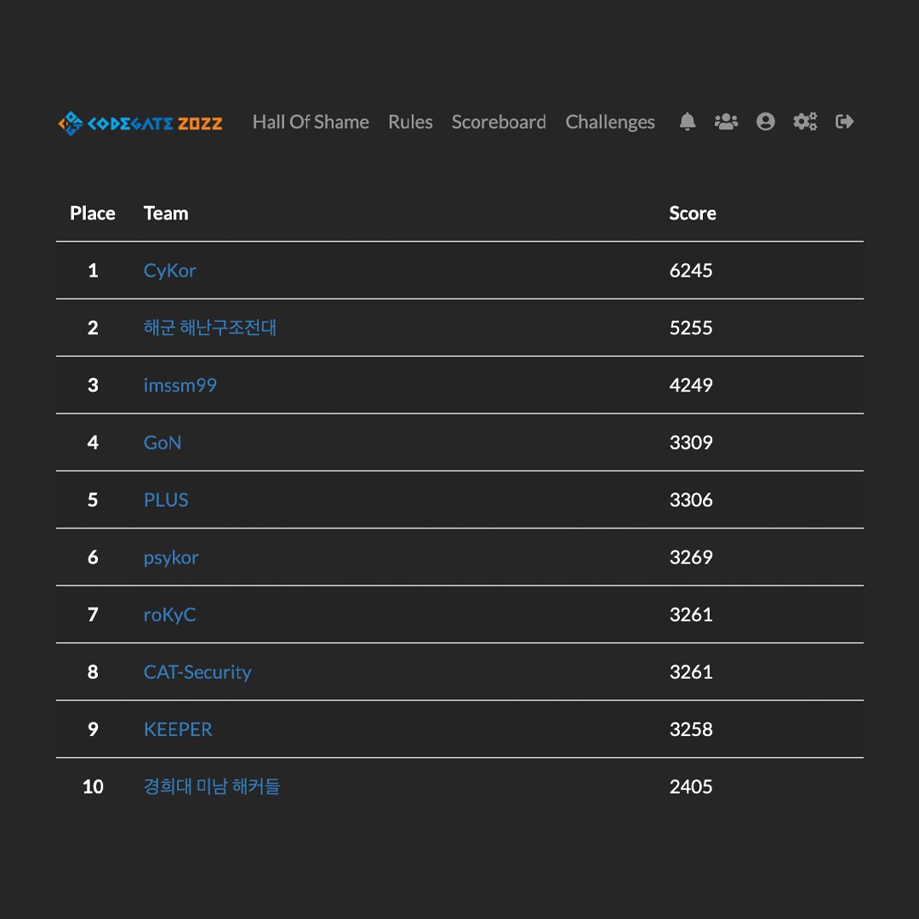Select the score 5255
919x919 pixels.
point(691,328)
